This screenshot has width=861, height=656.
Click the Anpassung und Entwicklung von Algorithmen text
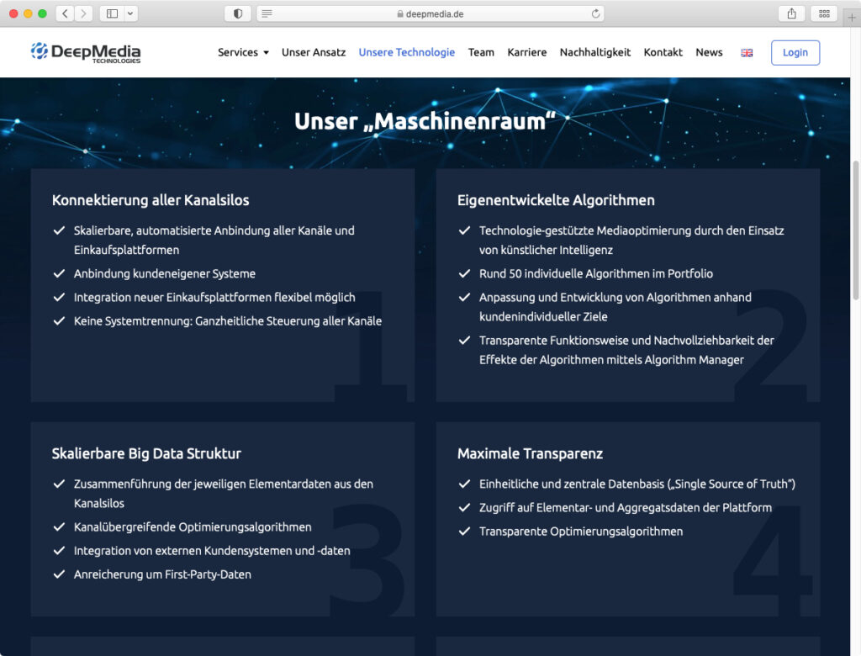click(x=615, y=307)
